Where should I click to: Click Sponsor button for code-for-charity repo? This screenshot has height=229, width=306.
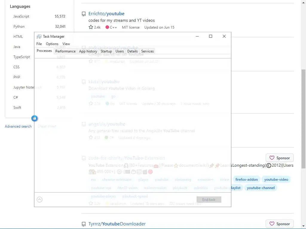[x=280, y=158]
